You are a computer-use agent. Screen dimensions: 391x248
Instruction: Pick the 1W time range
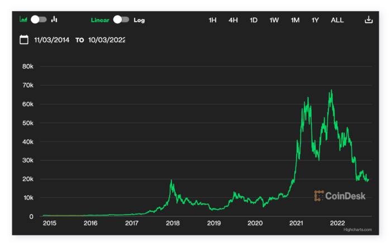point(274,20)
